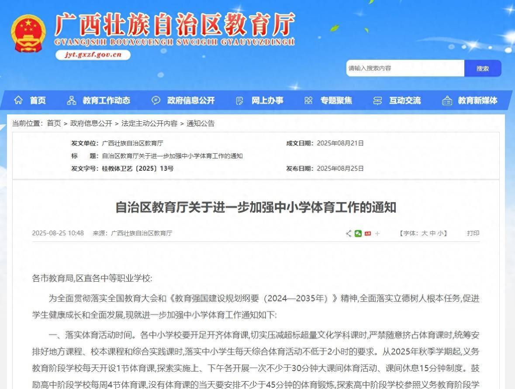
Task: Click the house icon beside 首页
Action: tap(18, 100)
